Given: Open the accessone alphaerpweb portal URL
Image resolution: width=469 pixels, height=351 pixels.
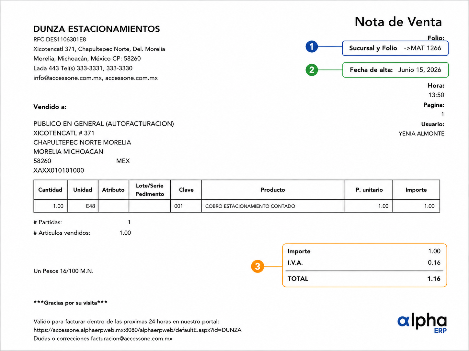Looking at the screenshot, I should click(137, 330).
